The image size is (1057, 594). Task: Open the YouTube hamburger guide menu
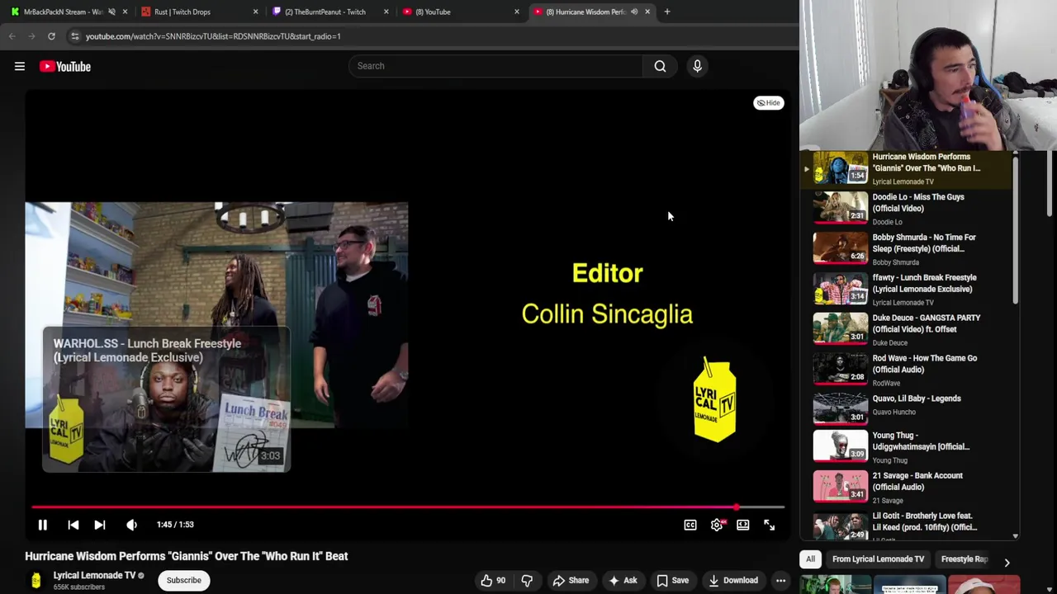20,66
